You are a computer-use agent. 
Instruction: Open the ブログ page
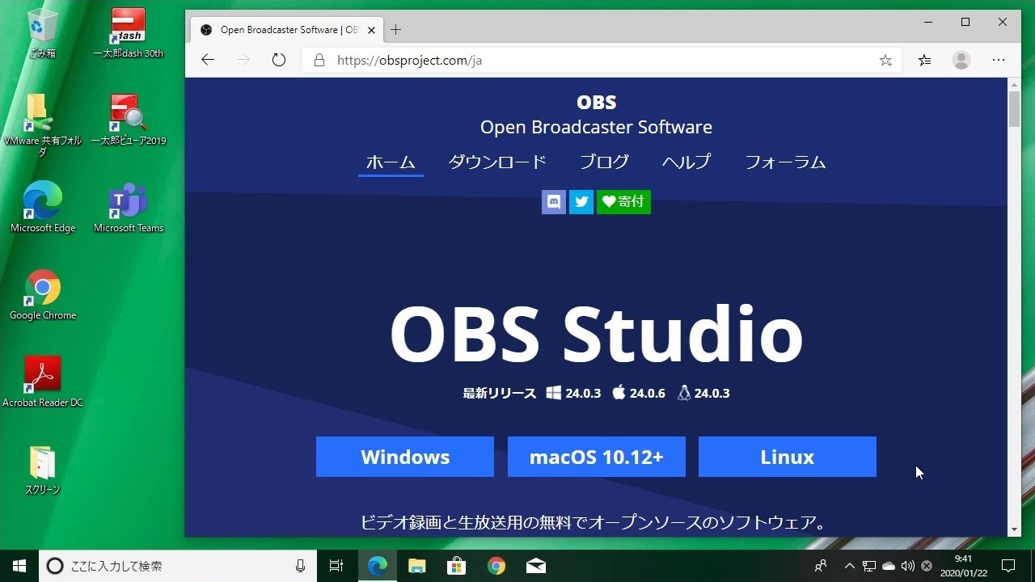[x=604, y=162]
